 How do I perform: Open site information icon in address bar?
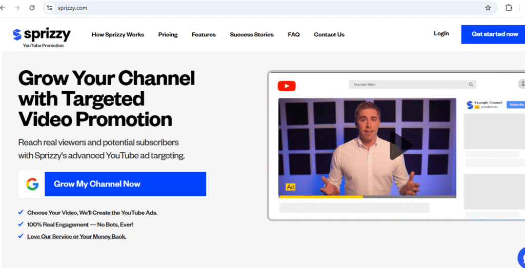pyautogui.click(x=50, y=8)
